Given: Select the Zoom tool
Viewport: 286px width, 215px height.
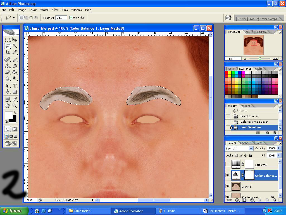Looking at the screenshot, I should (x=15, y=106).
